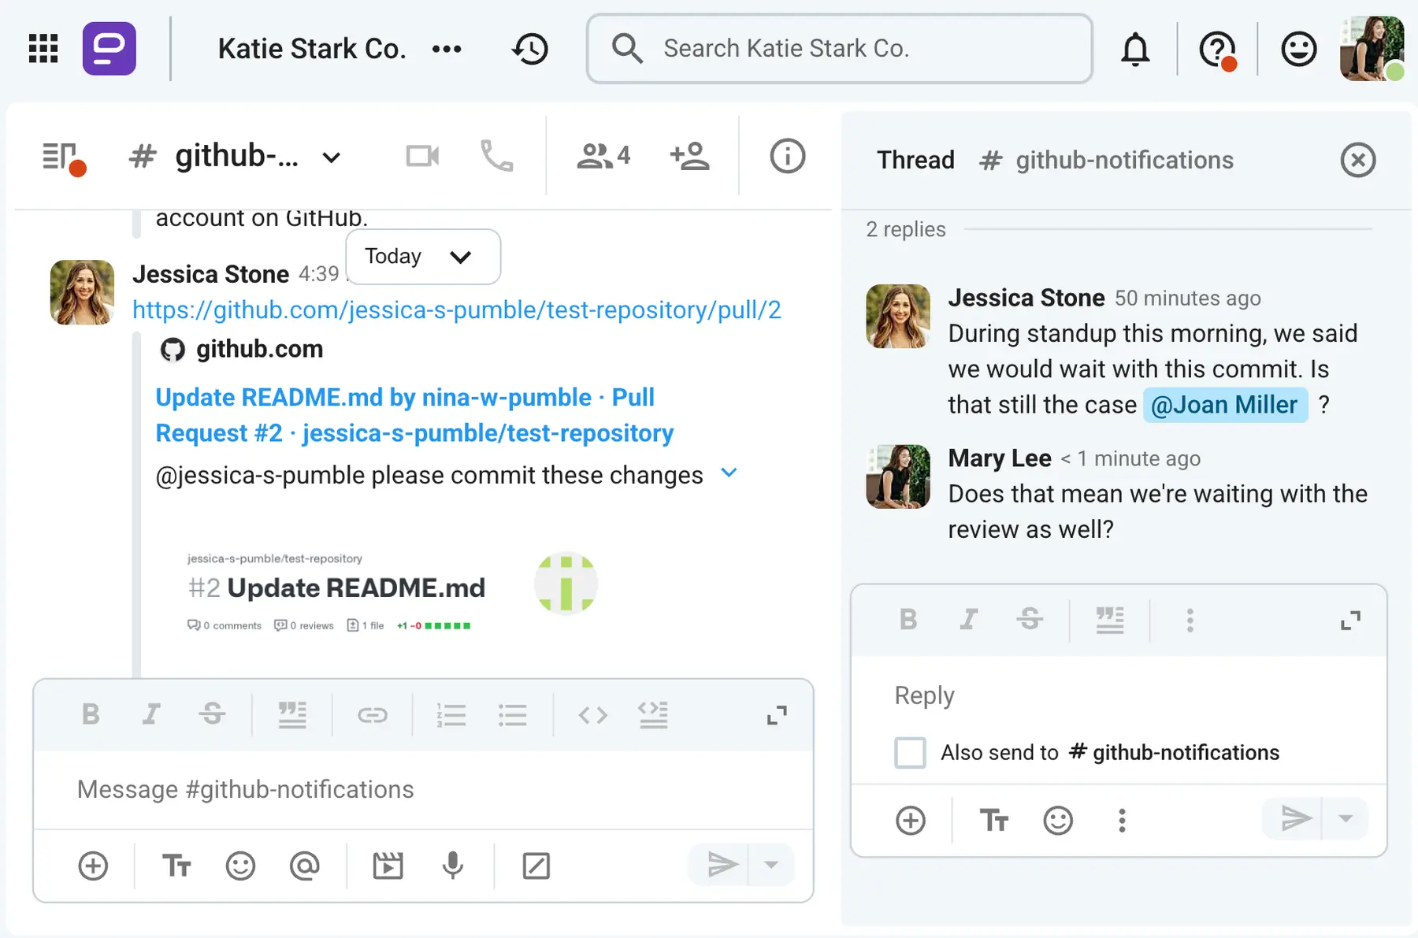Open Jessica Stone's avatar in the thread

897,316
